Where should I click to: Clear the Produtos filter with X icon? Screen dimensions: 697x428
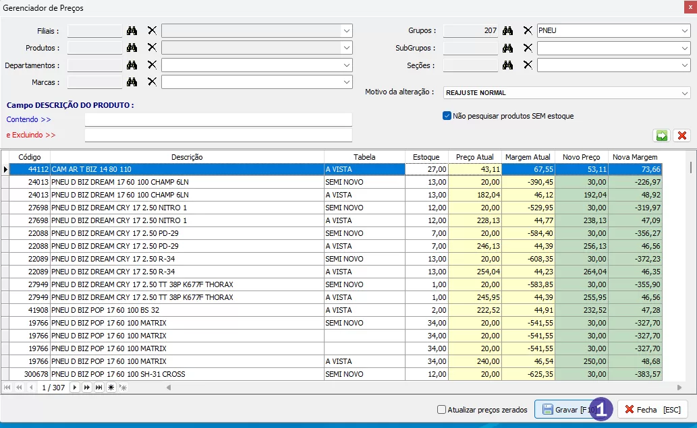pyautogui.click(x=152, y=48)
